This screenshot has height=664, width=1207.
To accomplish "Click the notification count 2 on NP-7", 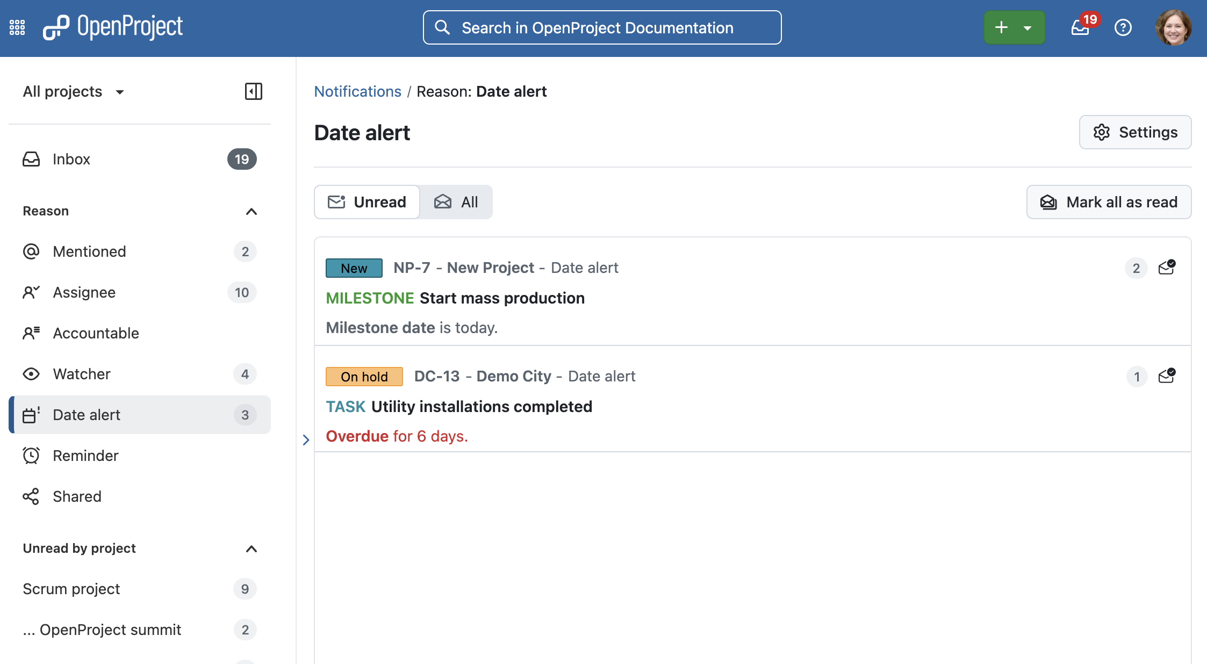I will [1136, 268].
